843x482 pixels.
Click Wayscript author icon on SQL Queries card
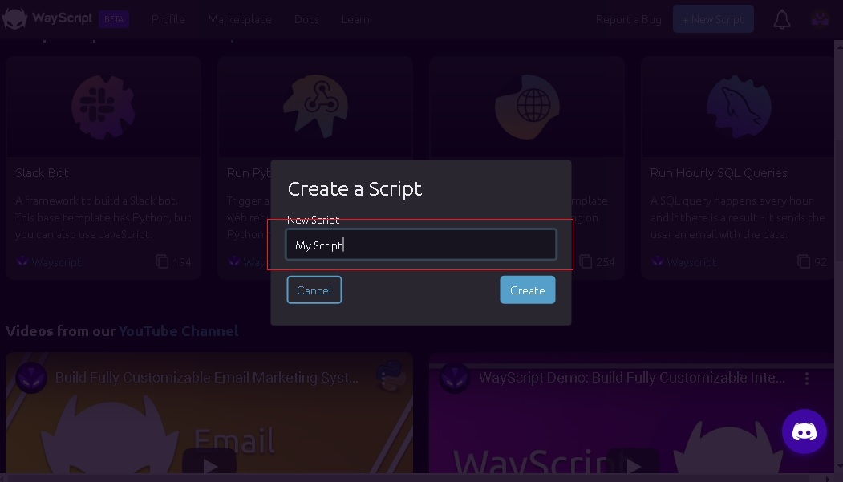coord(657,261)
